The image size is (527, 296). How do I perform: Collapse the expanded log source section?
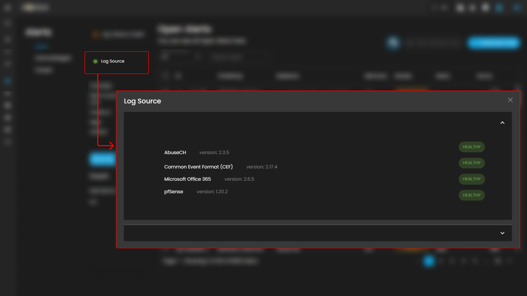502,123
